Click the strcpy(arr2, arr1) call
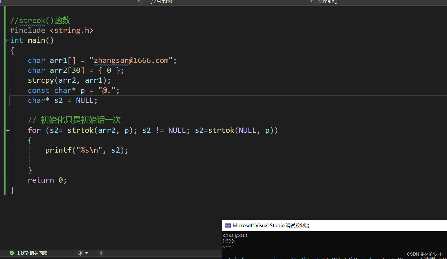This screenshot has width=447, height=259. 69,80
